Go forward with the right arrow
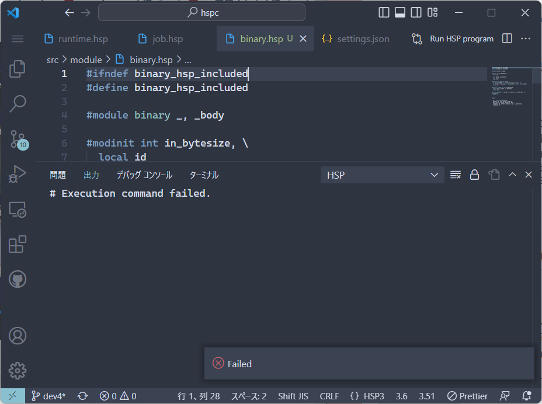Screen dimensions: 542x404 [x=85, y=13]
